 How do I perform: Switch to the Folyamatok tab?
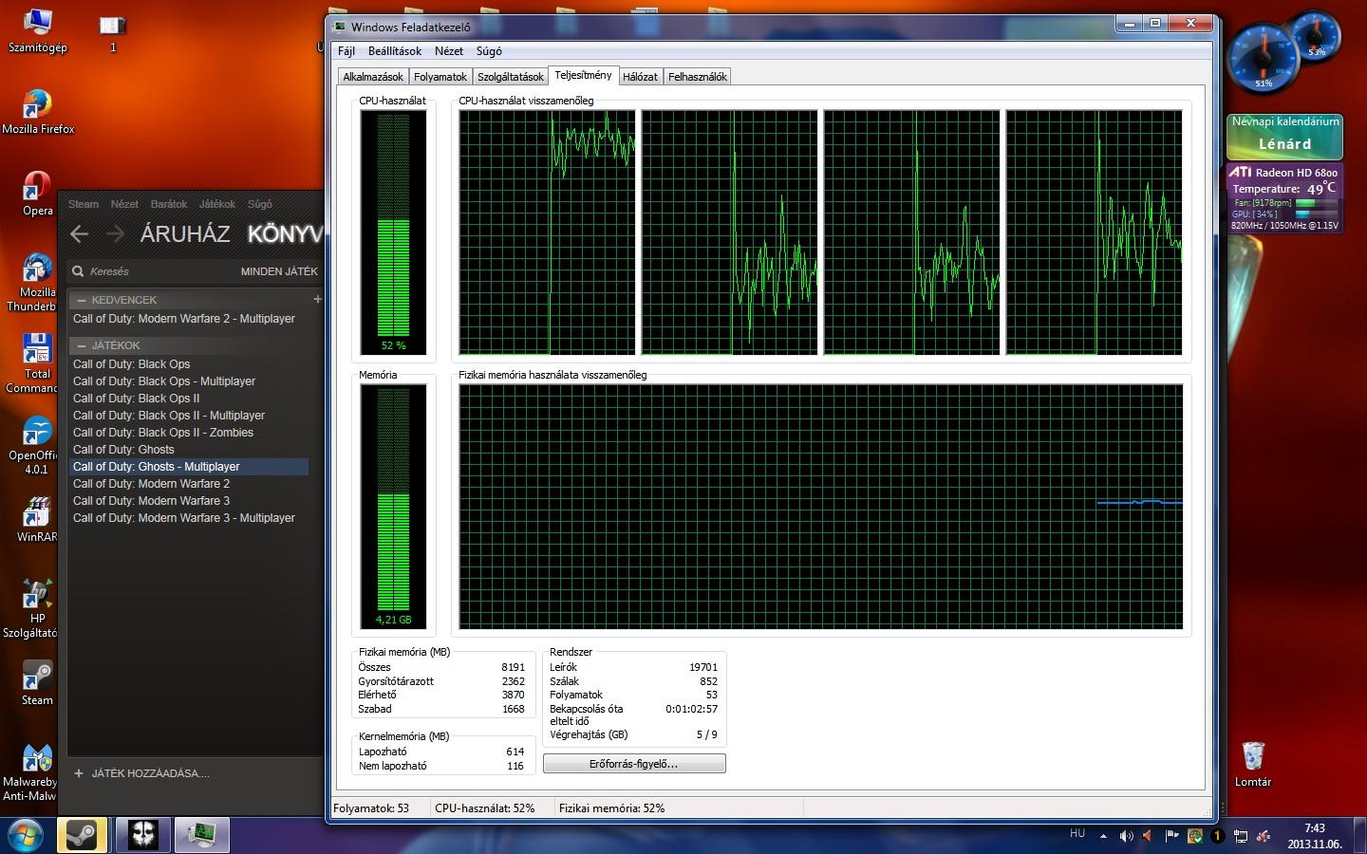click(440, 77)
